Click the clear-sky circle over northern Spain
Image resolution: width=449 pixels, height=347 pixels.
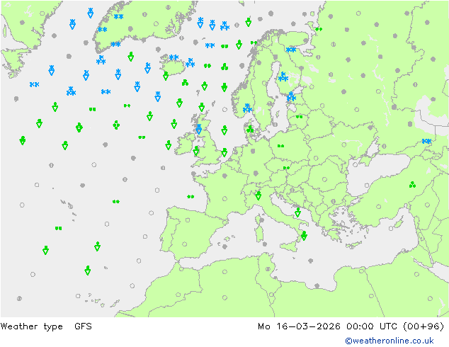[x=188, y=220]
